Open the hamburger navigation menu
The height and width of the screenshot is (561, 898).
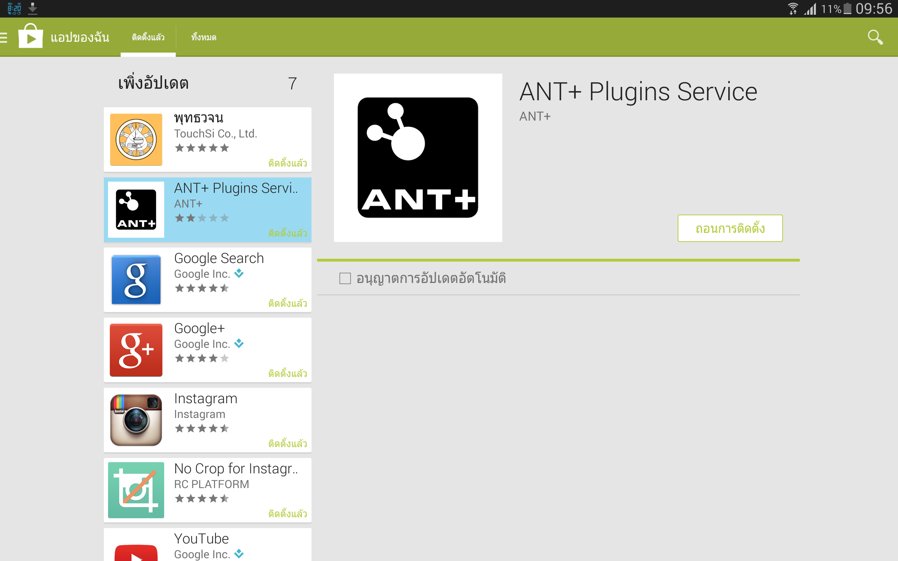[x=4, y=38]
